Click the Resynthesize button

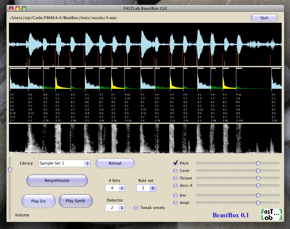[x=57, y=181]
